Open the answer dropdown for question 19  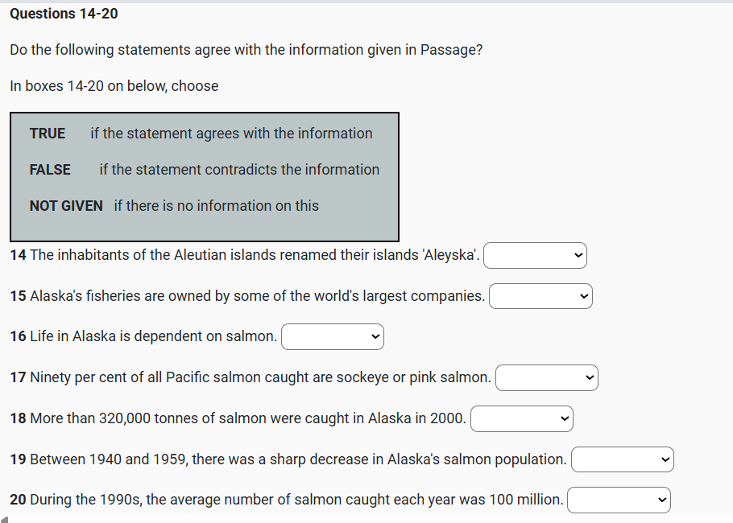[x=622, y=459]
